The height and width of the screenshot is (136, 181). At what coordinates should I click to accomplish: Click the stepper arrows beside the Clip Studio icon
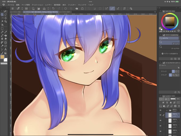point(22,9)
